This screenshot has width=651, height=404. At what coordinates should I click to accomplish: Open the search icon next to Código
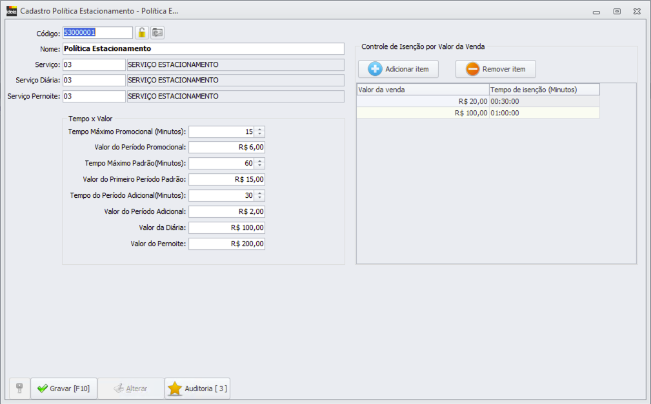(157, 33)
